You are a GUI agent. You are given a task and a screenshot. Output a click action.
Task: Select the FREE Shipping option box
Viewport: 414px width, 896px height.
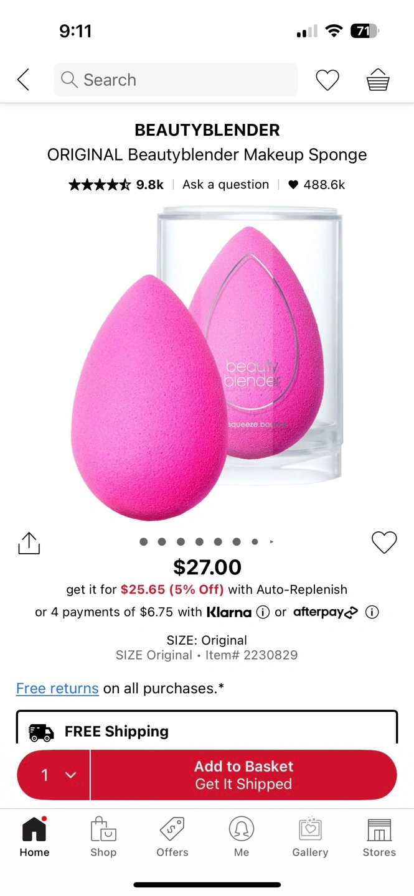point(207,727)
